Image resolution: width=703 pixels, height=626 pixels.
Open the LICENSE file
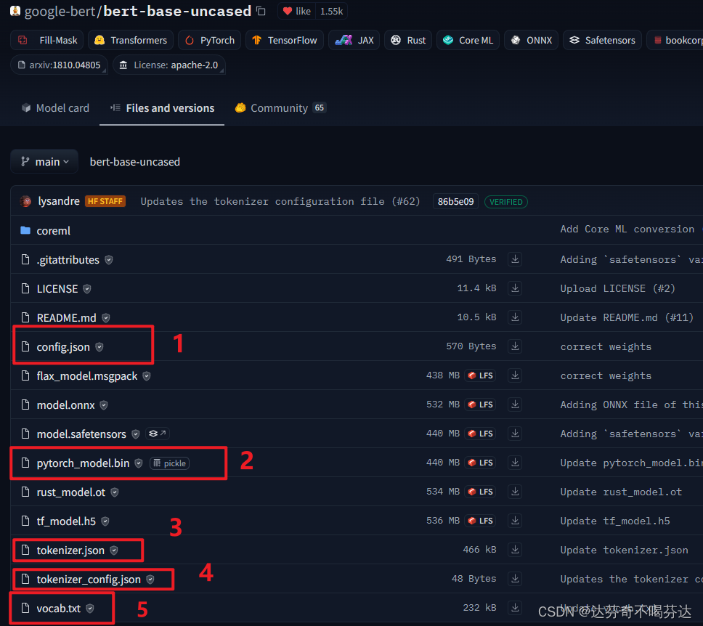[x=57, y=289]
